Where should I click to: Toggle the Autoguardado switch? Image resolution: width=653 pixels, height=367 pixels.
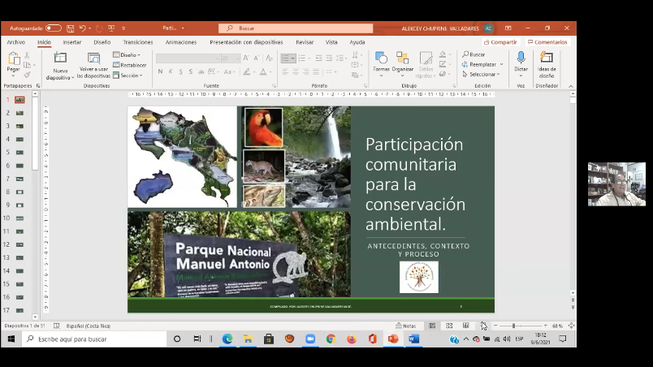[53, 28]
